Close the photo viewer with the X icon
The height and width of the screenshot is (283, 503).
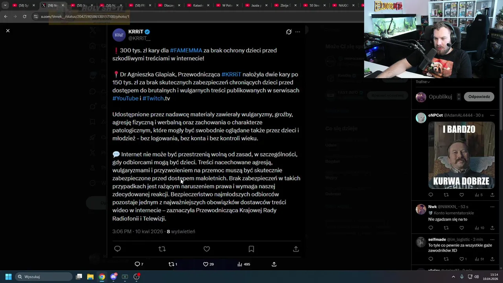coord(7,31)
